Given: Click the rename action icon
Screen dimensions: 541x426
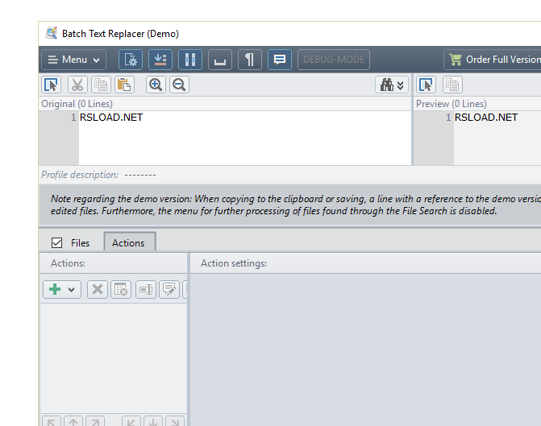Looking at the screenshot, I should coord(146,289).
